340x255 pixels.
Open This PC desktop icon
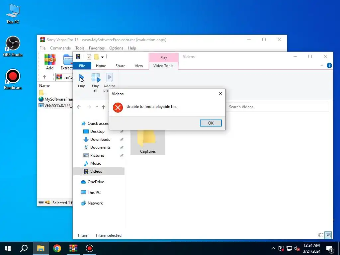tap(13, 14)
